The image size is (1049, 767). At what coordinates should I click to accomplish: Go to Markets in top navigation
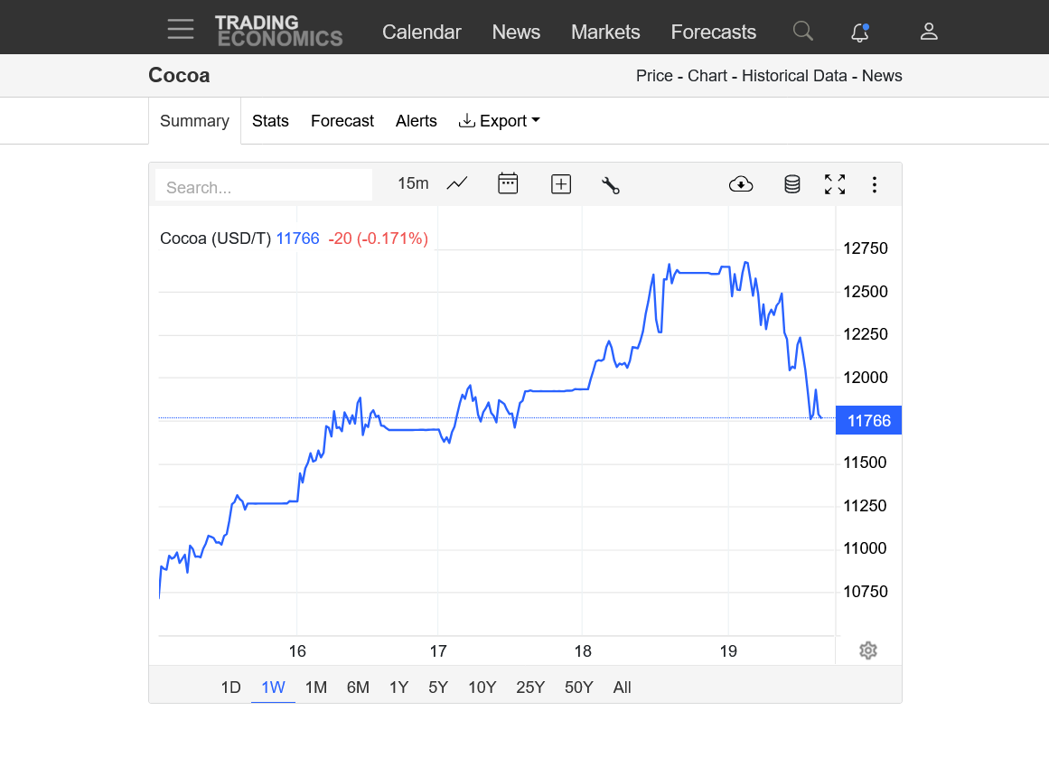coord(605,32)
